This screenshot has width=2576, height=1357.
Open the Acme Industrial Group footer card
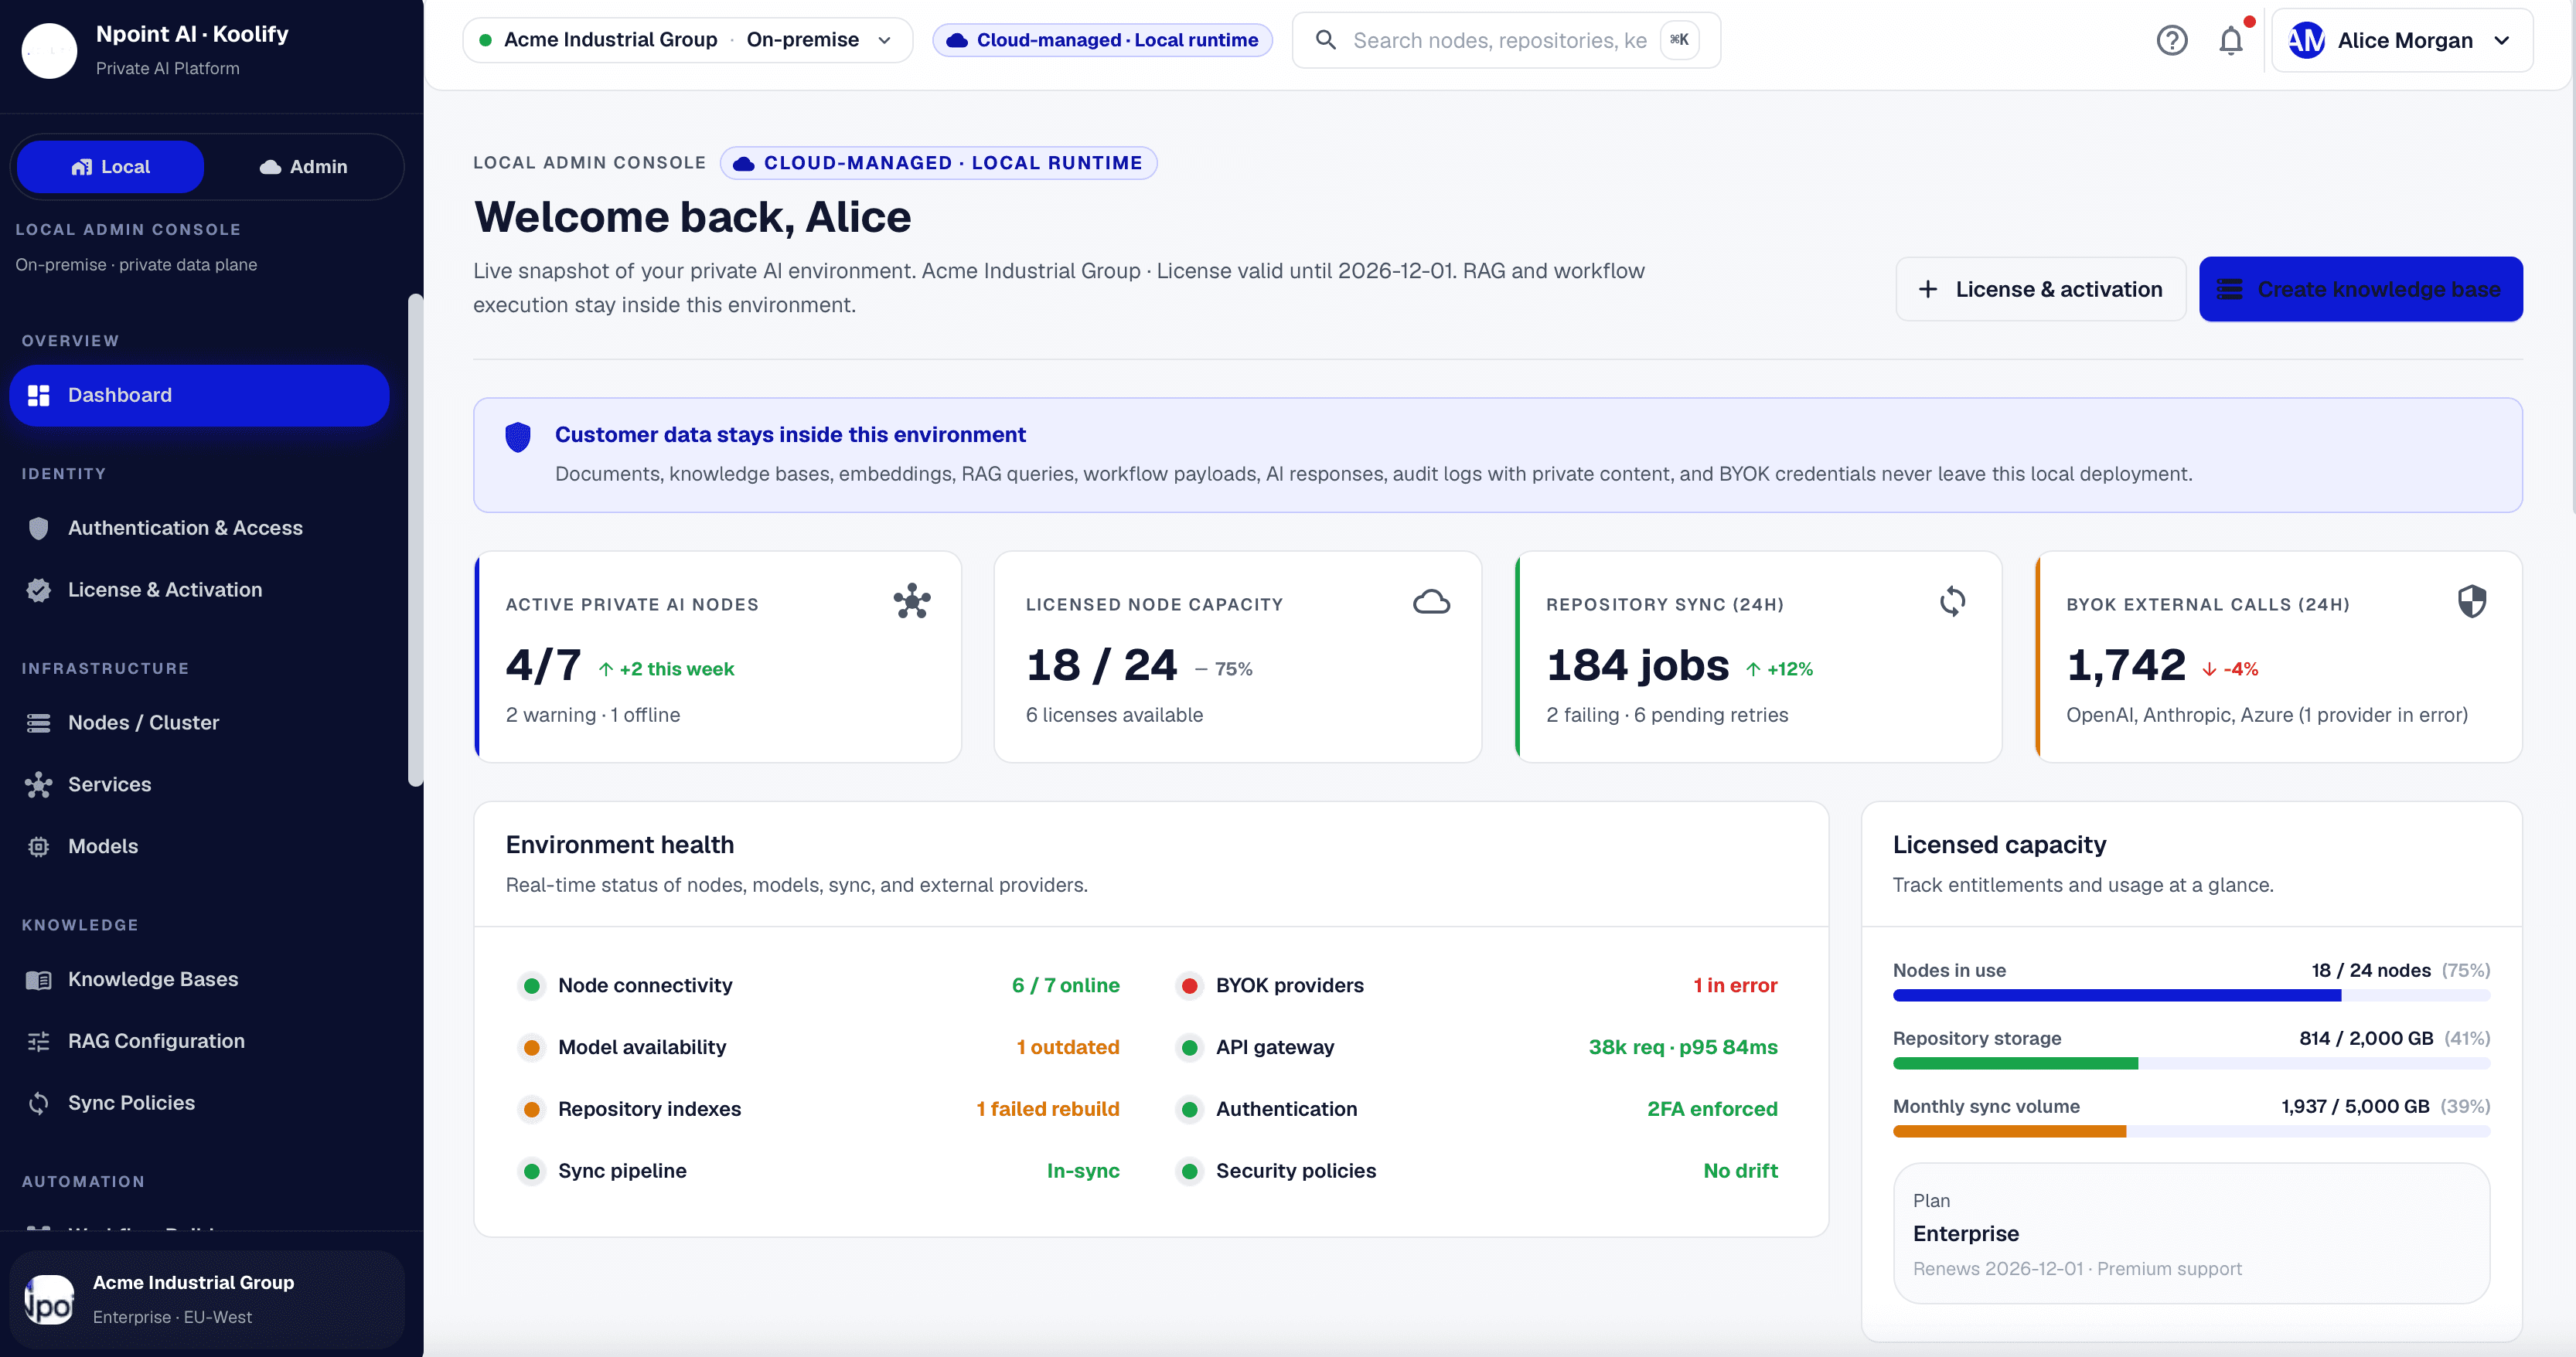tap(207, 1299)
